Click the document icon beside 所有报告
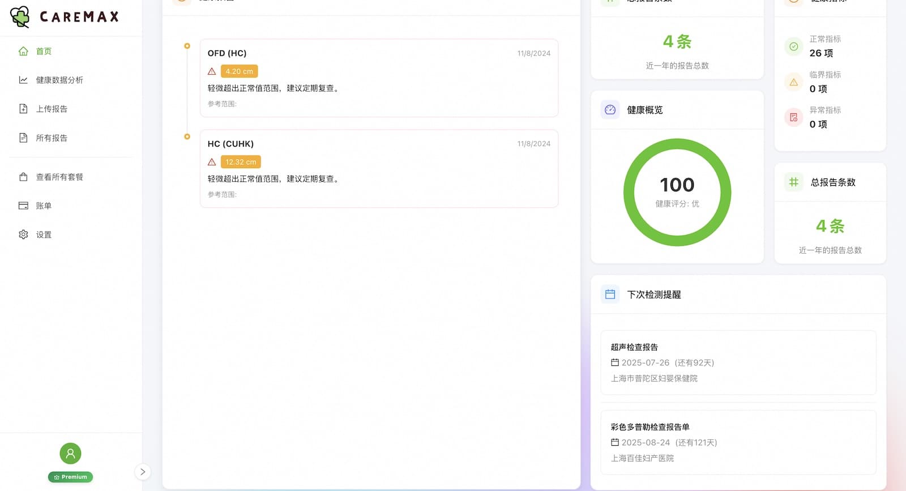Viewport: 906px width, 491px height. 23,138
